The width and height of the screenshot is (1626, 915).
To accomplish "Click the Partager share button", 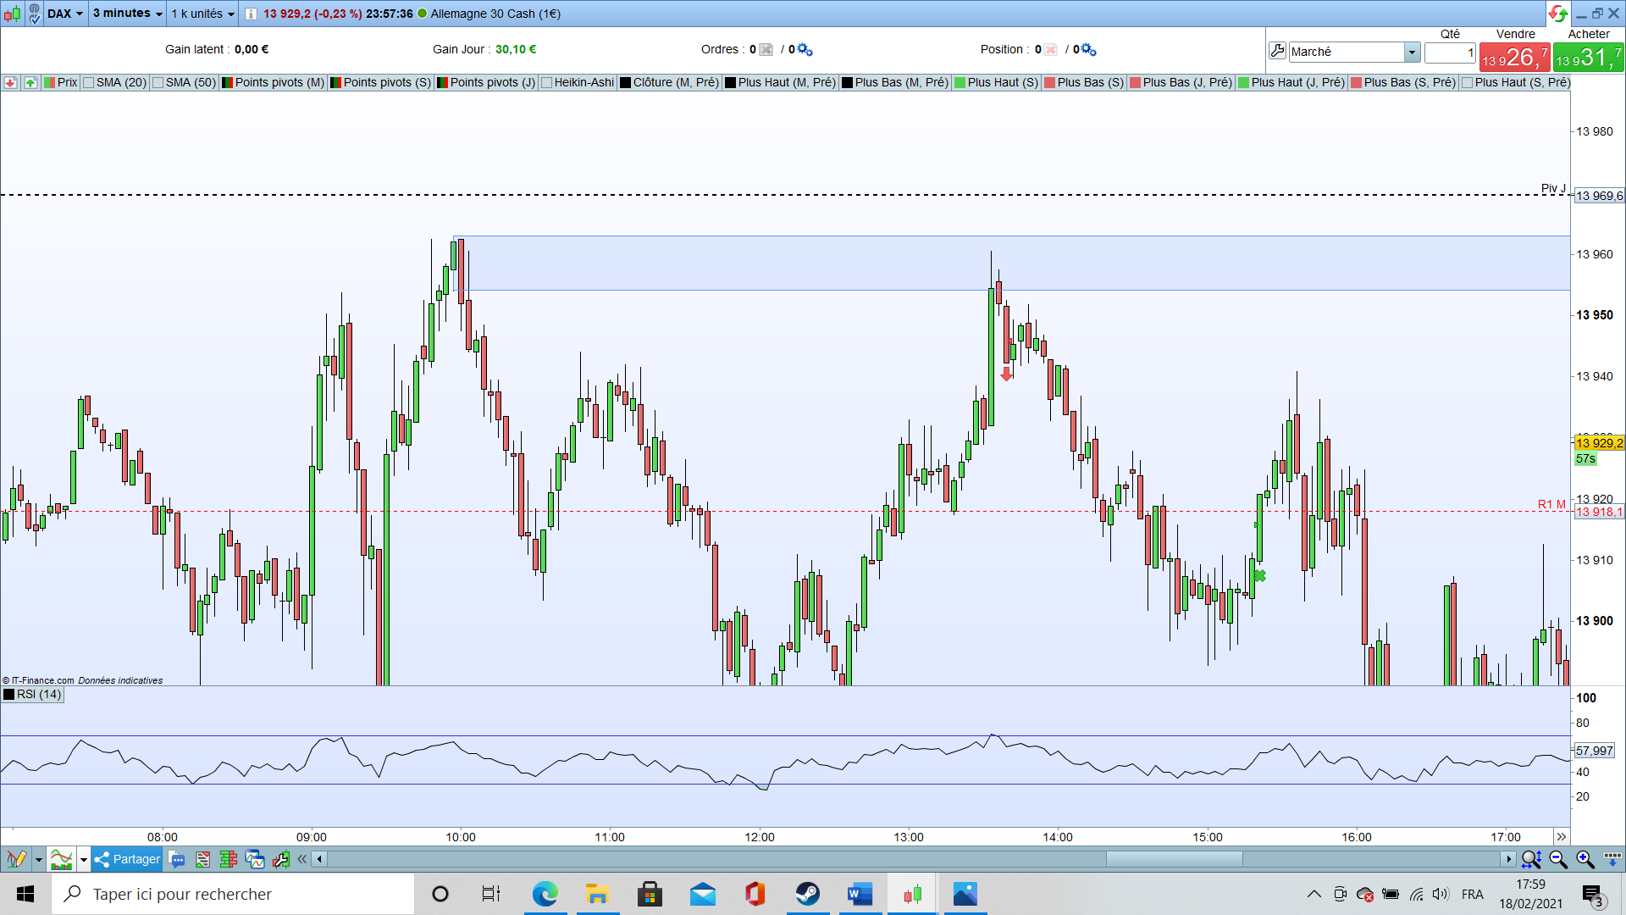I will click(127, 859).
